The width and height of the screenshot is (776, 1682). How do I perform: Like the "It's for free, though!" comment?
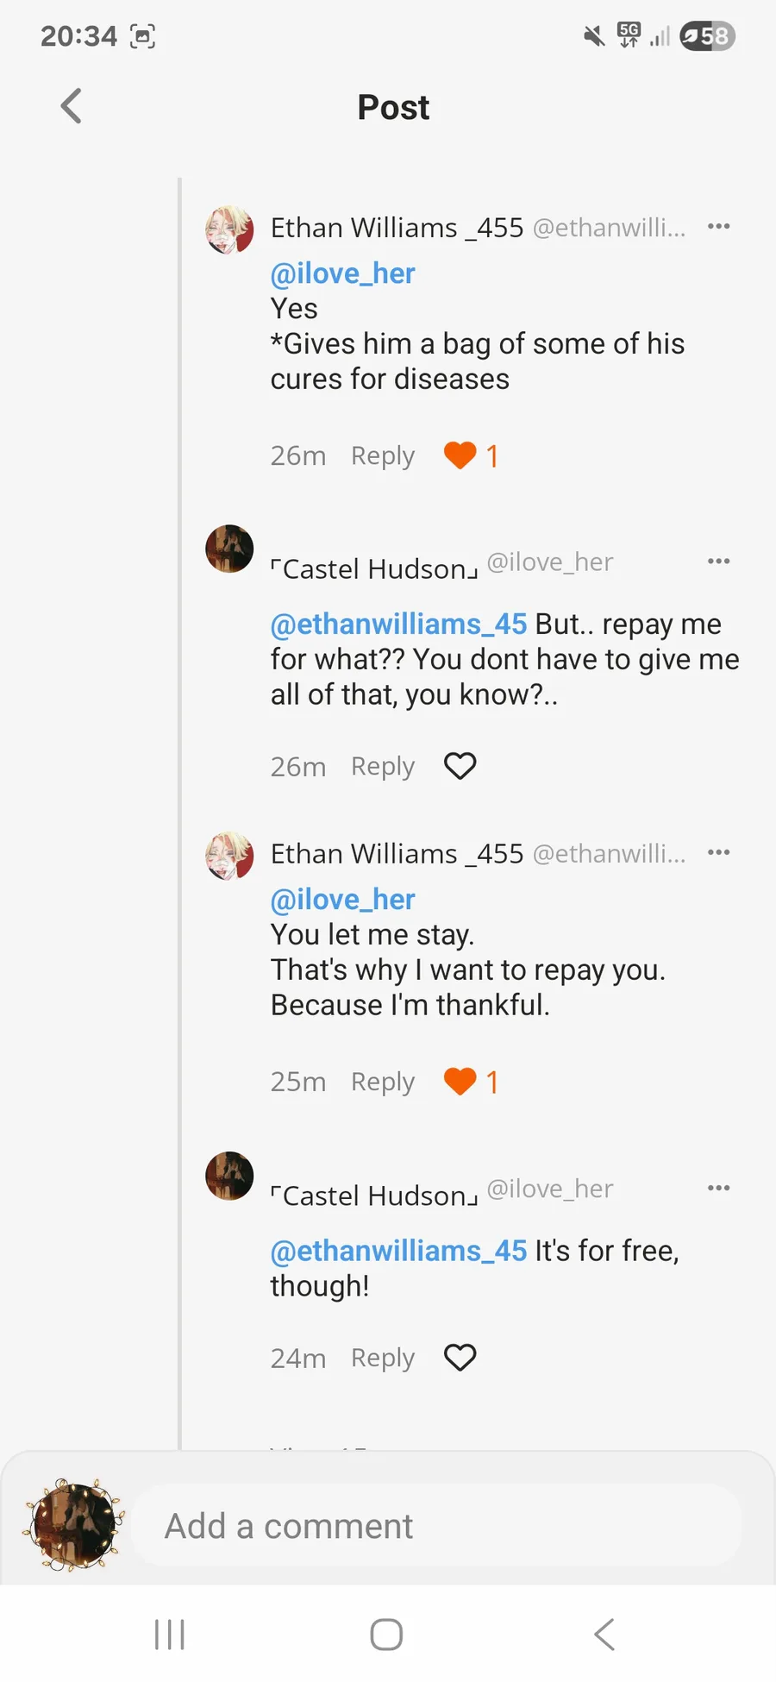tap(460, 1358)
